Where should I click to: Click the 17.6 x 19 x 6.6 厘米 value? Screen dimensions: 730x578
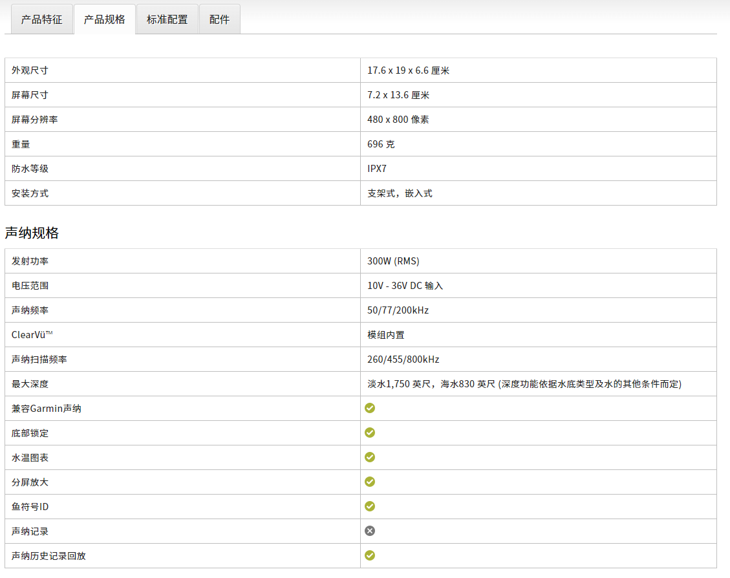click(x=408, y=70)
